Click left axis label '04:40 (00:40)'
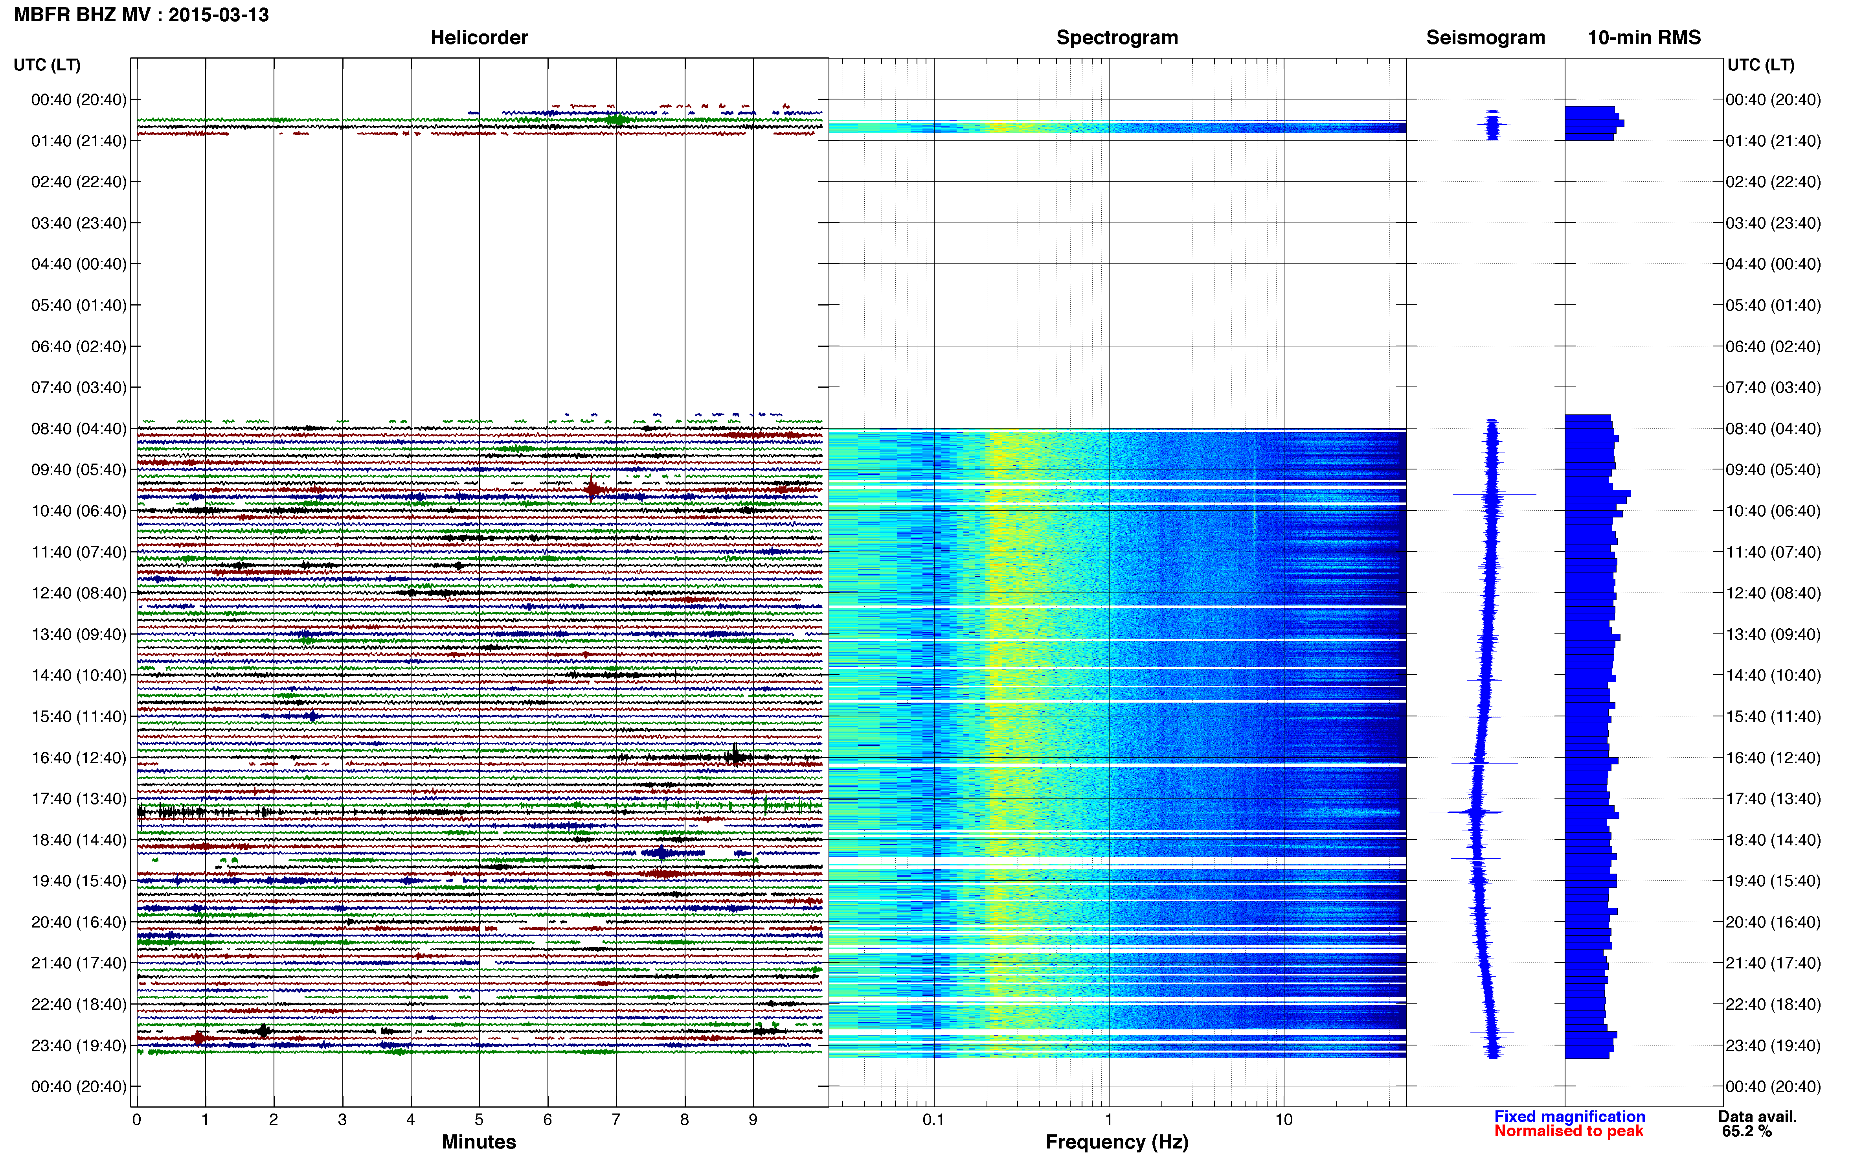Viewport: 1863px width, 1165px height. click(79, 264)
